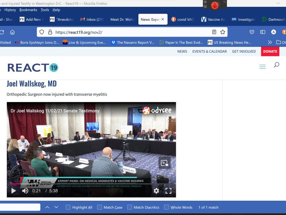Enable the Highlight All checkbox
This screenshot has height=215, width=286.
[x=68, y=207]
